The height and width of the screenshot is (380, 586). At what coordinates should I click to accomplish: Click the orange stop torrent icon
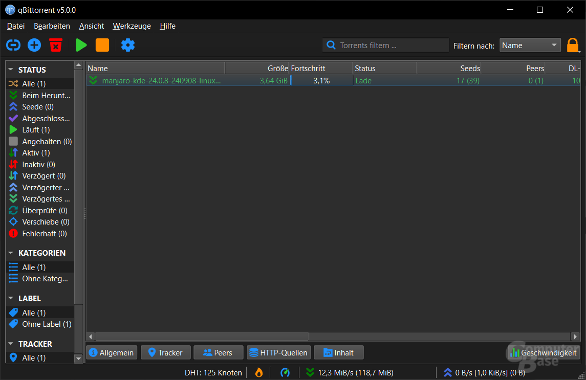(x=102, y=45)
